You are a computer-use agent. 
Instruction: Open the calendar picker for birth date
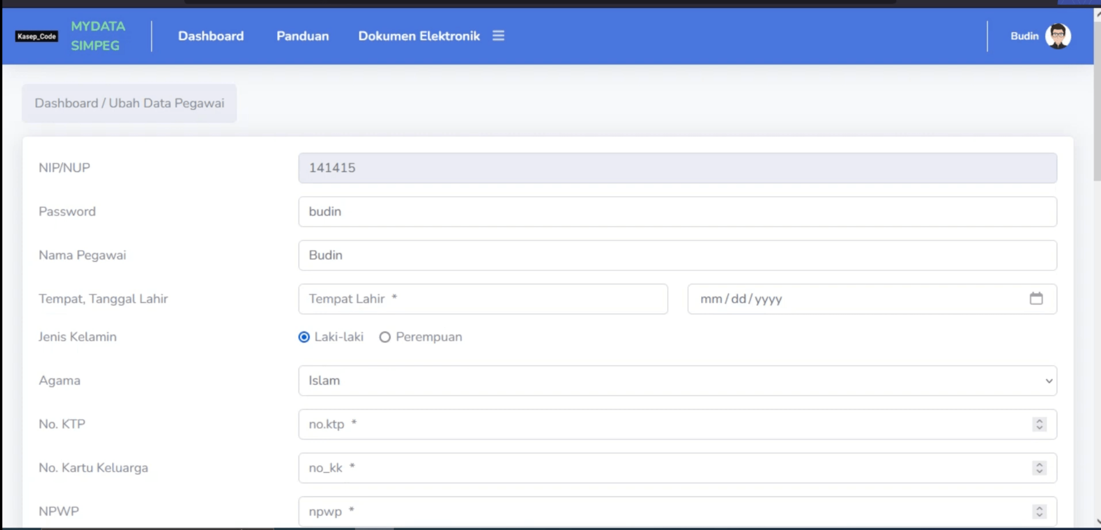coord(1036,299)
